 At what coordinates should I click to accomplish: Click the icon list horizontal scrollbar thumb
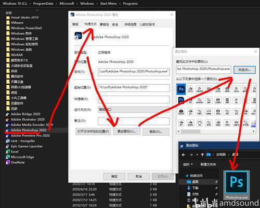(191, 132)
